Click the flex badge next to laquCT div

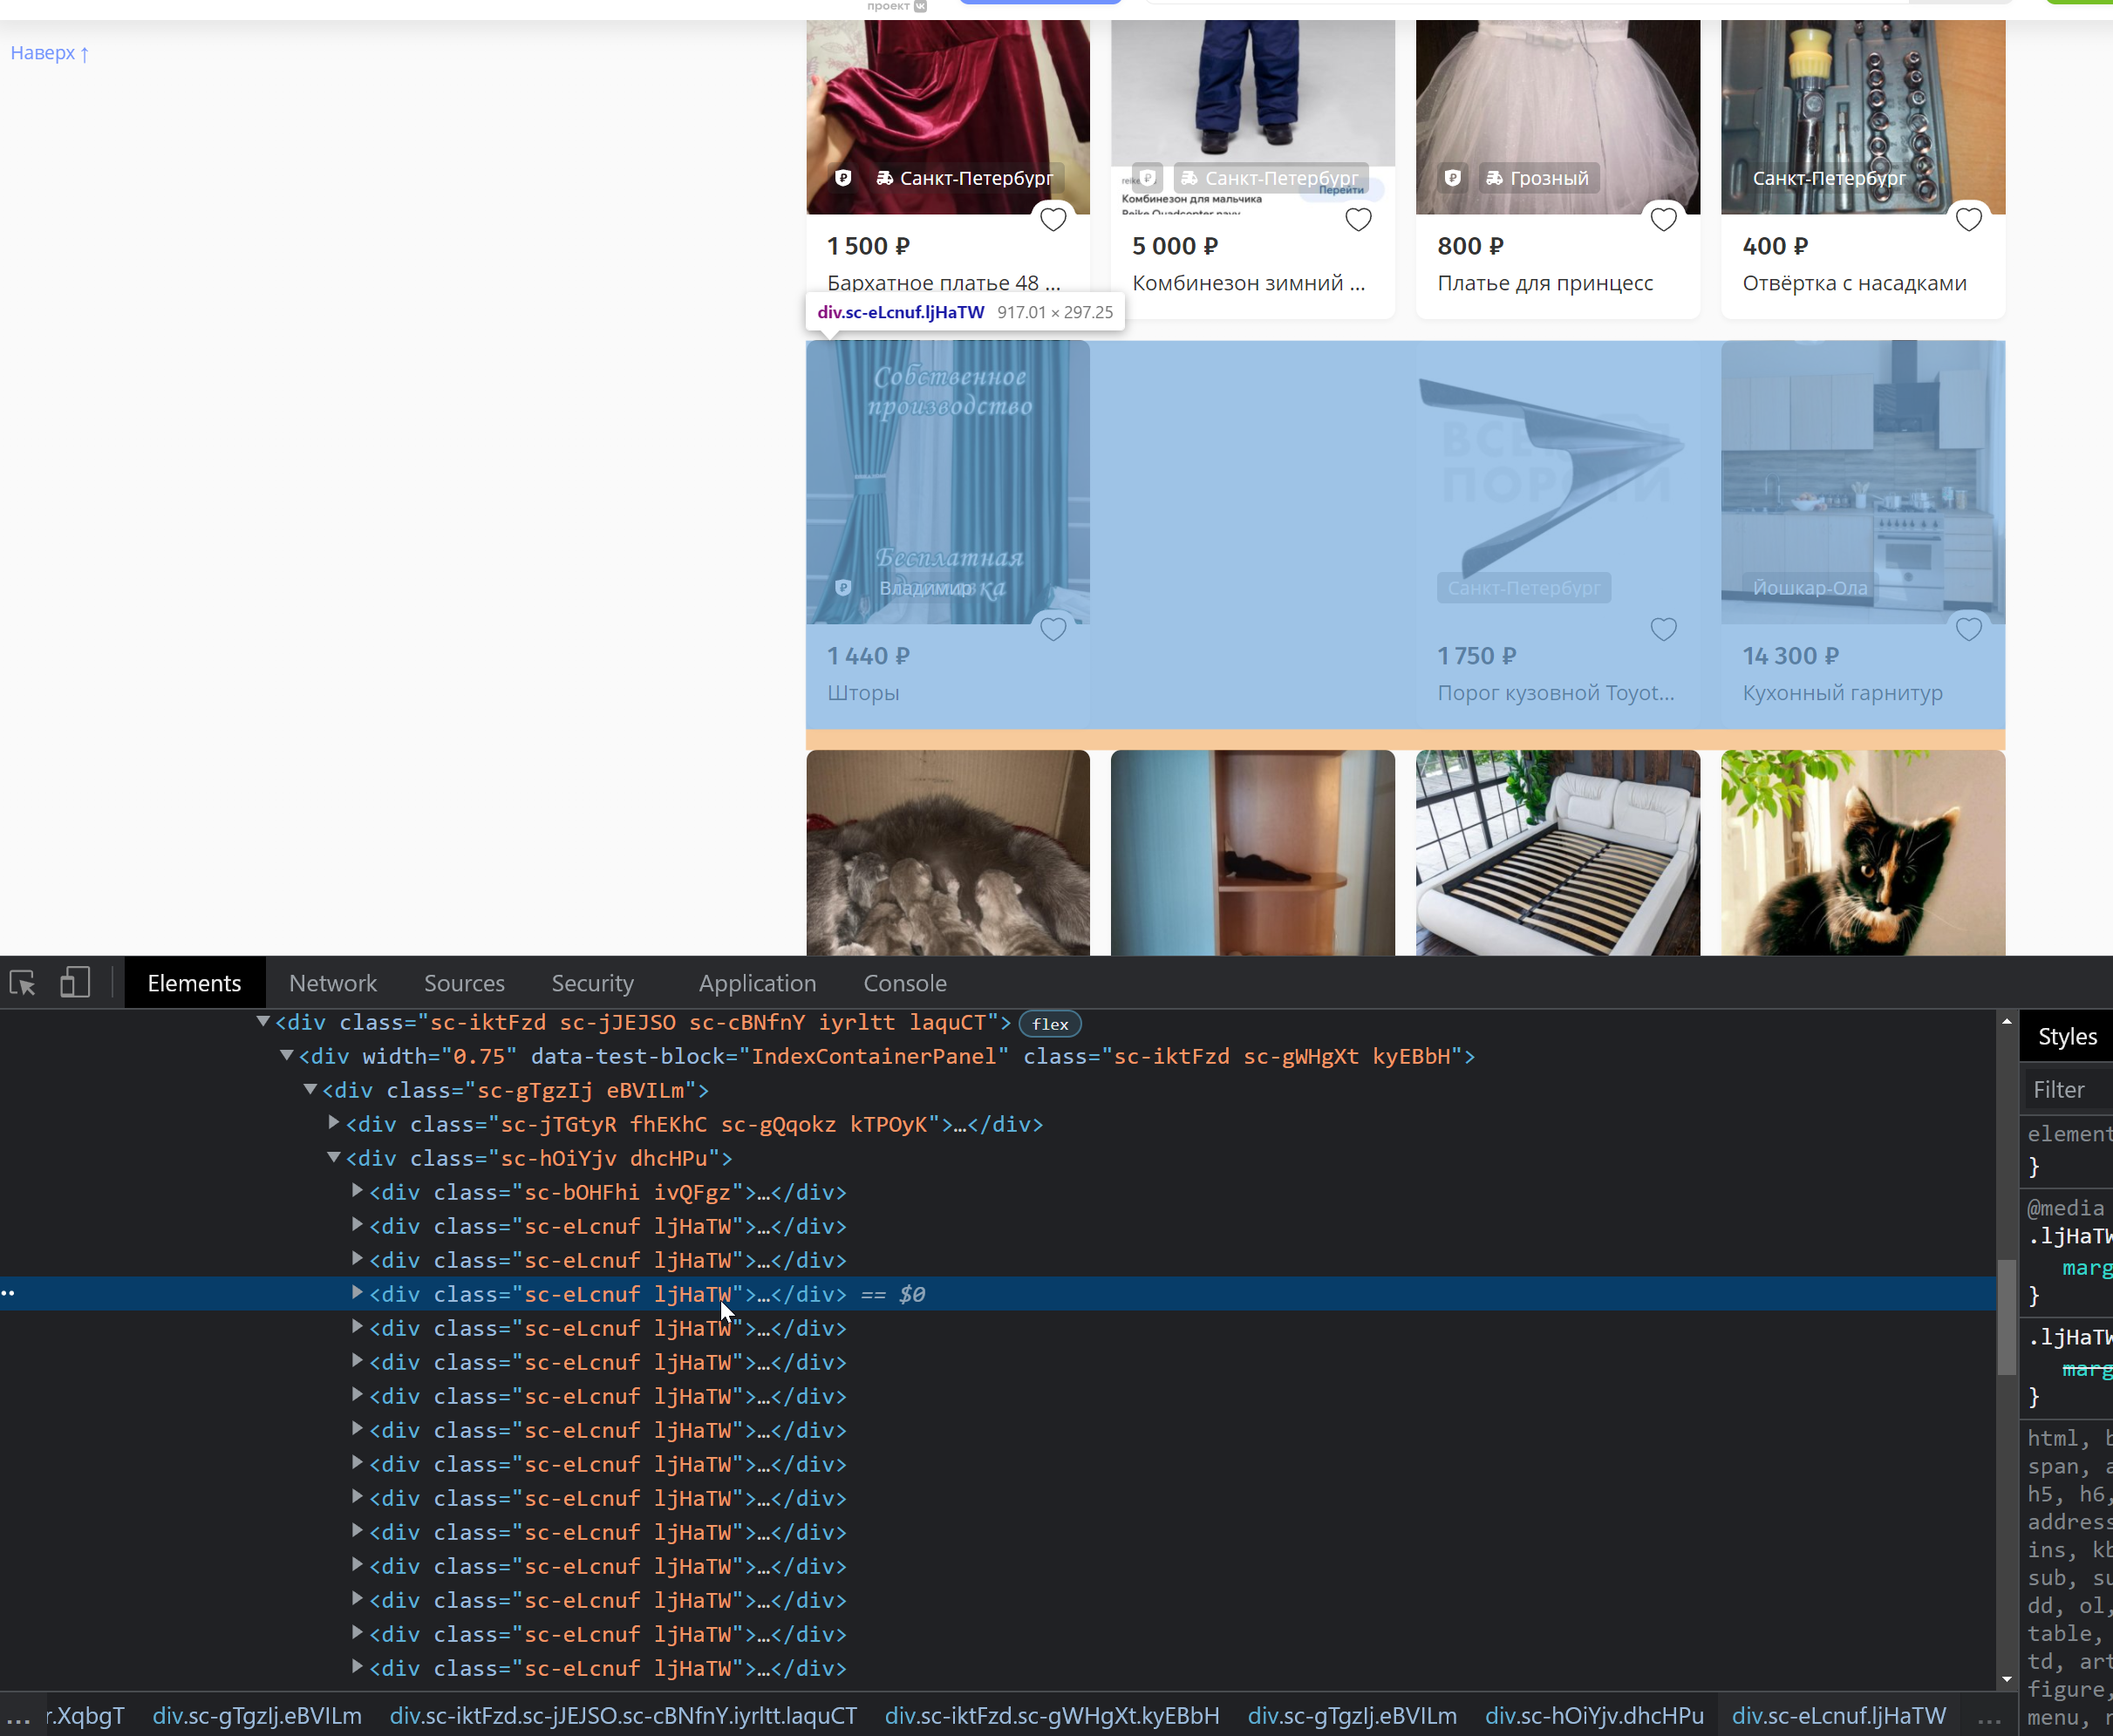[1049, 1023]
